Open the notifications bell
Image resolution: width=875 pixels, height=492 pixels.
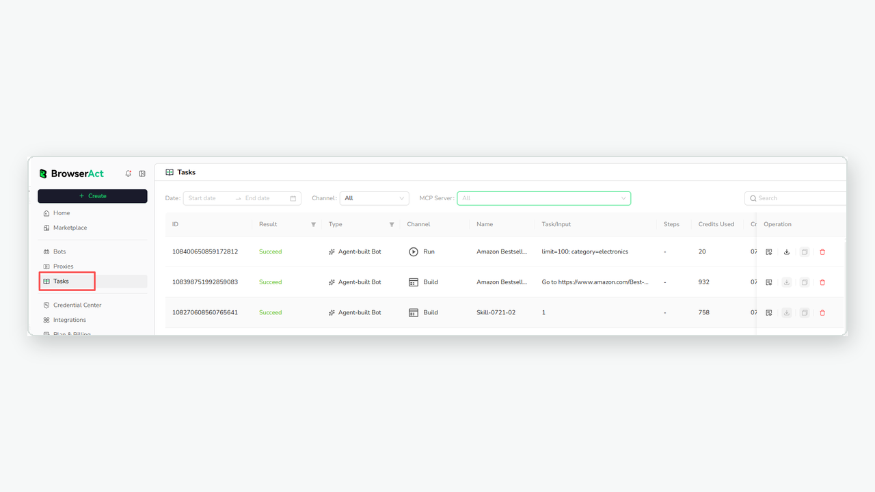[x=129, y=174]
